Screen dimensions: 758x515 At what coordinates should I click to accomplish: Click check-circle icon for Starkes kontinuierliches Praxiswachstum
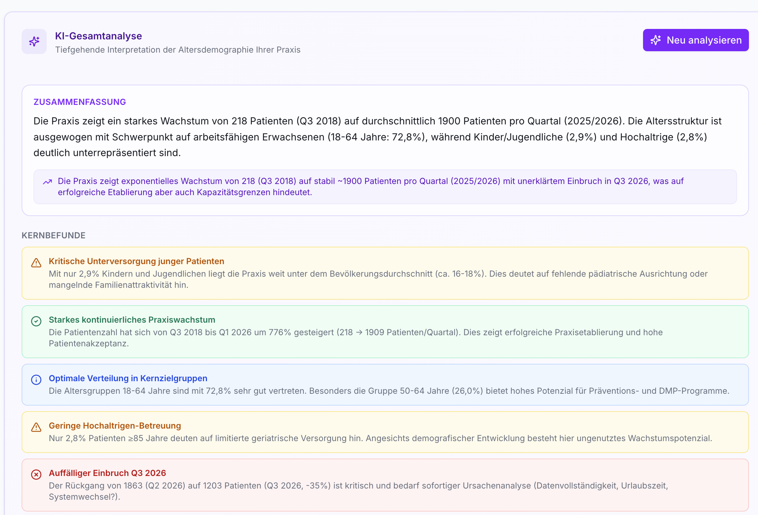pyautogui.click(x=36, y=321)
